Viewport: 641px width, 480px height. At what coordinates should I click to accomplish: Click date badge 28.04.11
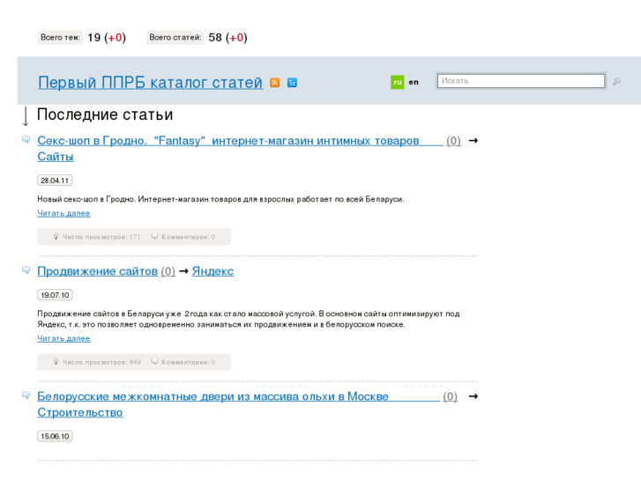pos(55,181)
